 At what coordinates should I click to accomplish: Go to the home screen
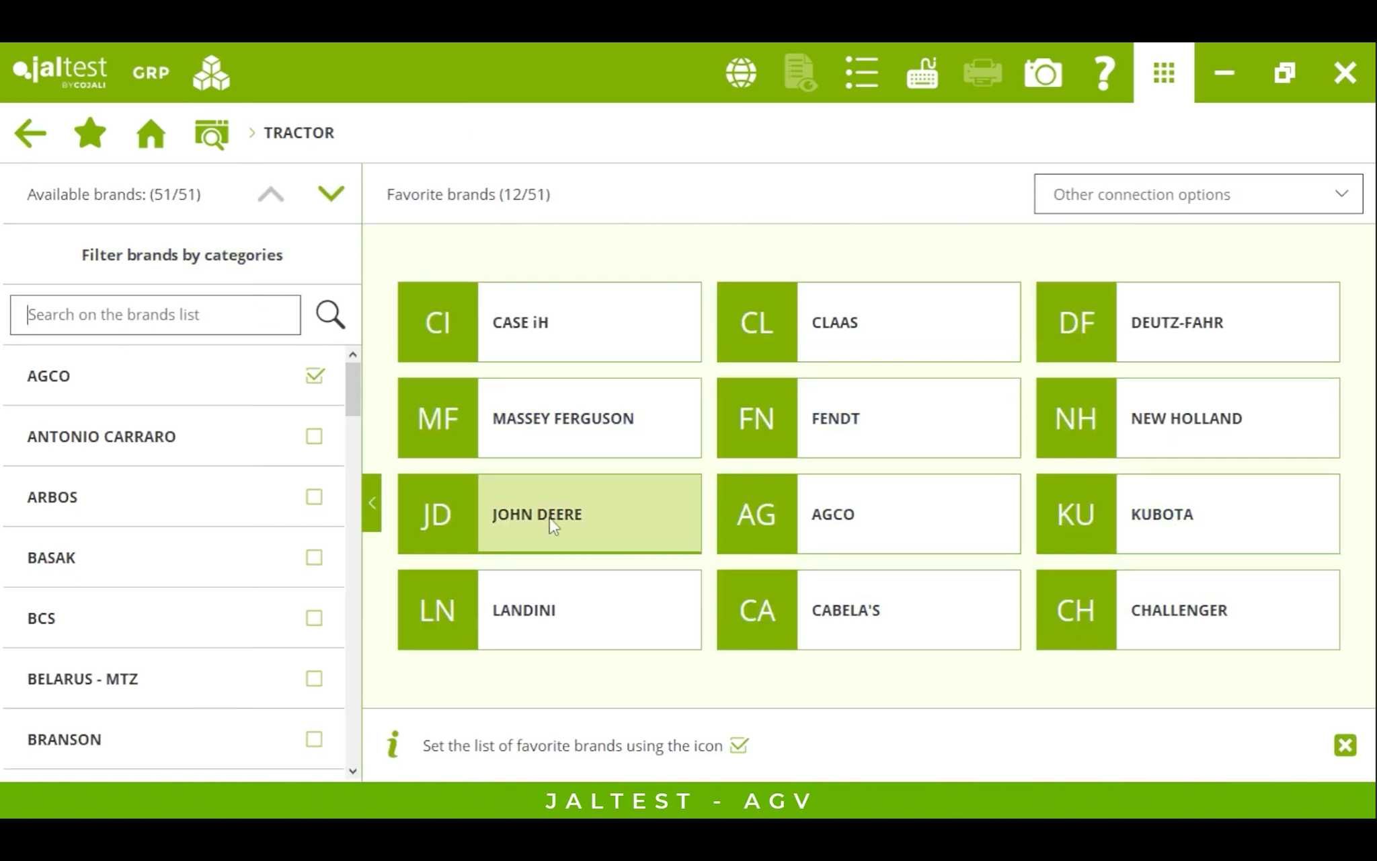(151, 133)
